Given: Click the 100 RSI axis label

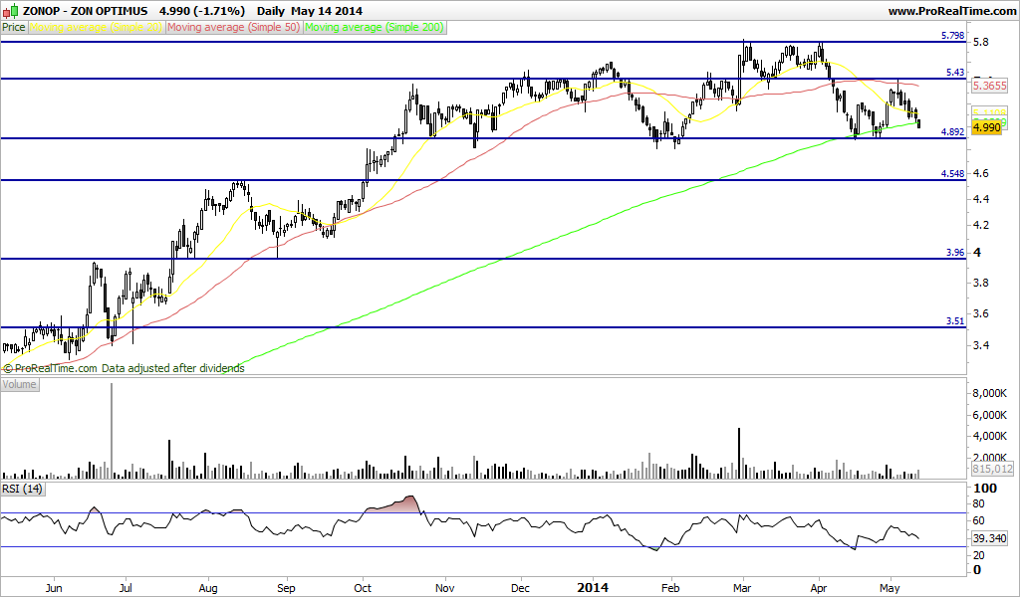Looking at the screenshot, I should 984,489.
